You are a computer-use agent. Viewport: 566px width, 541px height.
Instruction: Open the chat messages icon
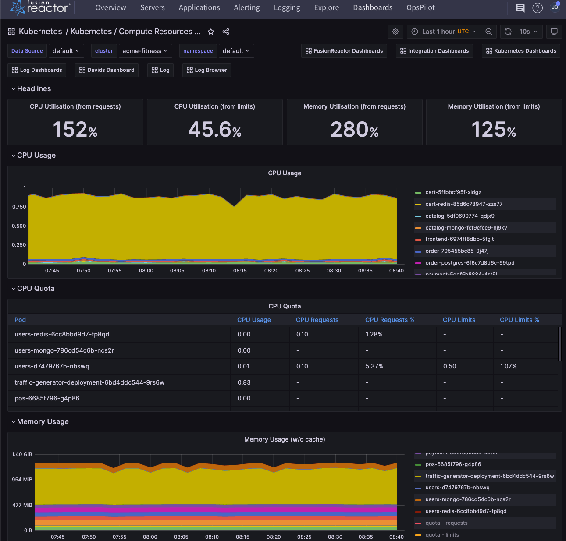coord(520,8)
